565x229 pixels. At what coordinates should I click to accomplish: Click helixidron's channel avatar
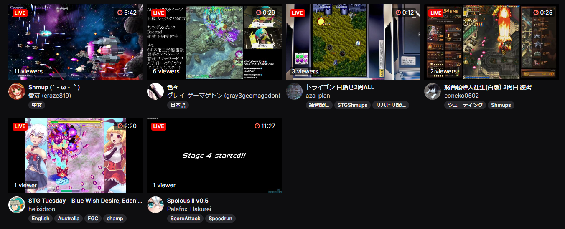17,205
